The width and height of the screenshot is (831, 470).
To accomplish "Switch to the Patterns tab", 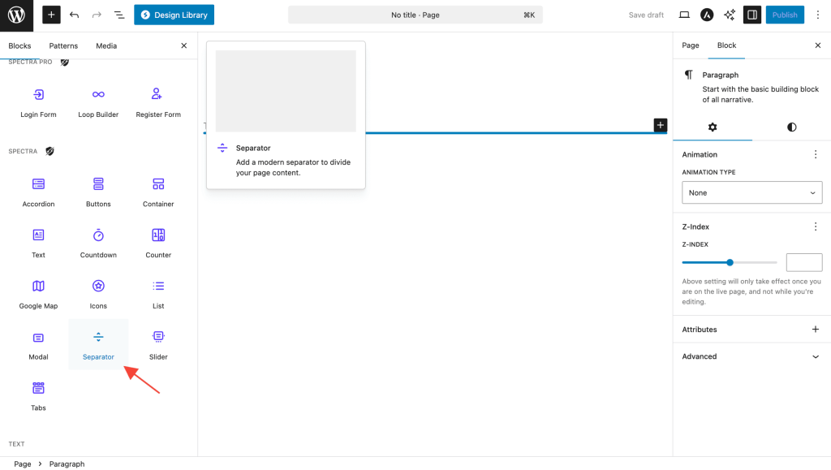I will (63, 46).
